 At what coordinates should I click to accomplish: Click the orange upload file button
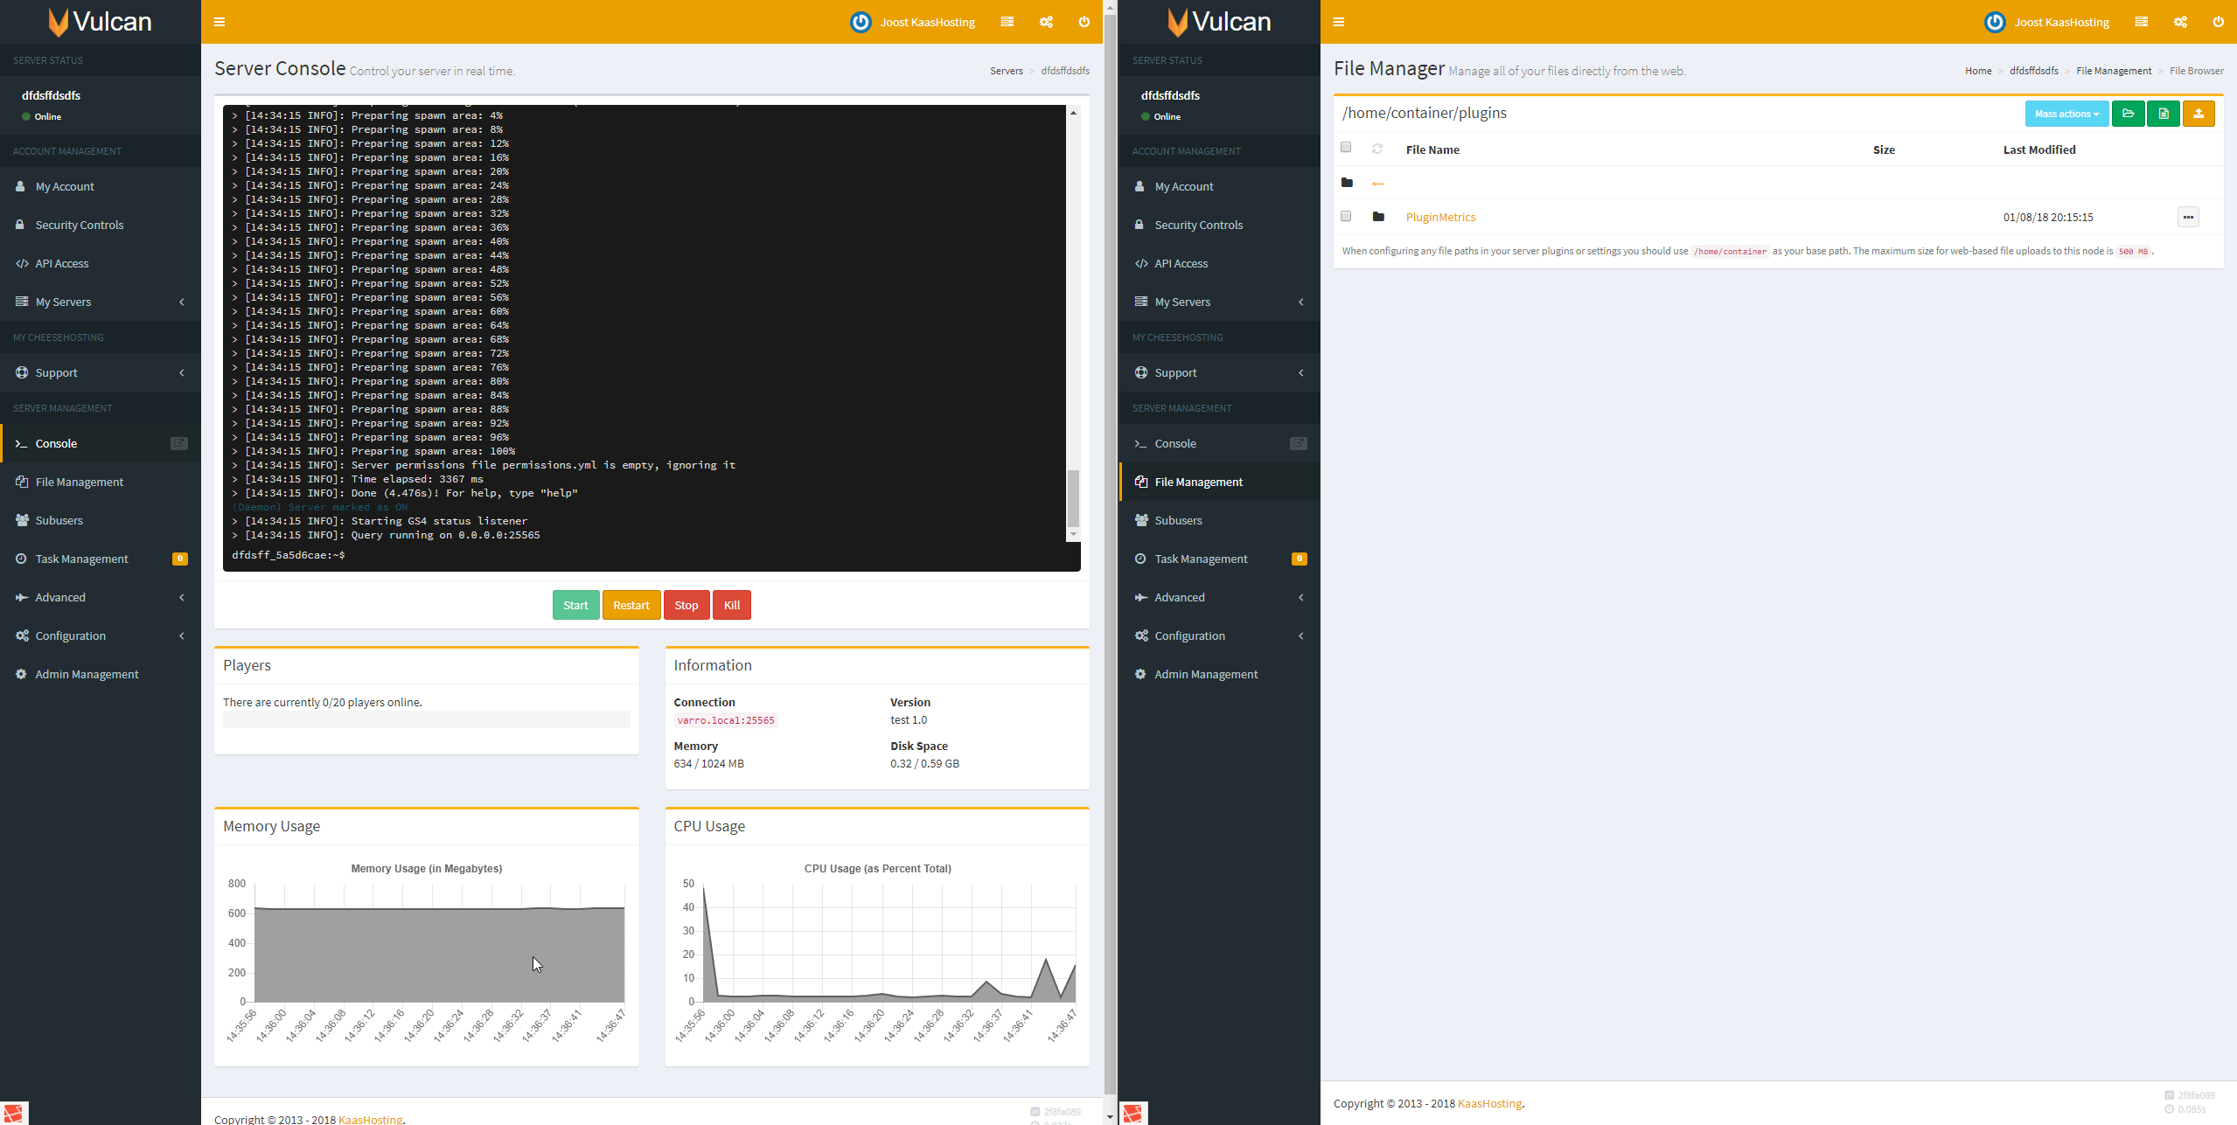click(2198, 114)
